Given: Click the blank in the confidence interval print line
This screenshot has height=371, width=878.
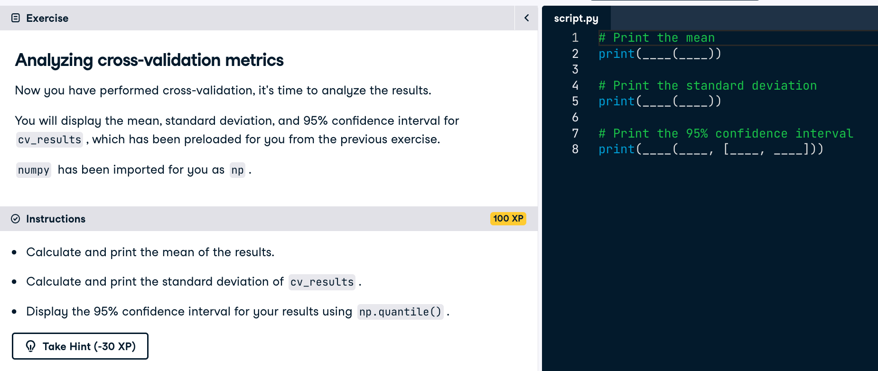Looking at the screenshot, I should [x=659, y=149].
